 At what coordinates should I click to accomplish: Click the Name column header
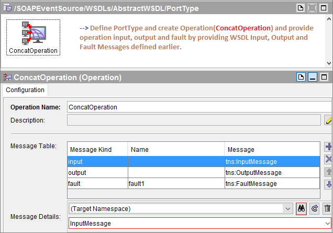pyautogui.click(x=176, y=150)
